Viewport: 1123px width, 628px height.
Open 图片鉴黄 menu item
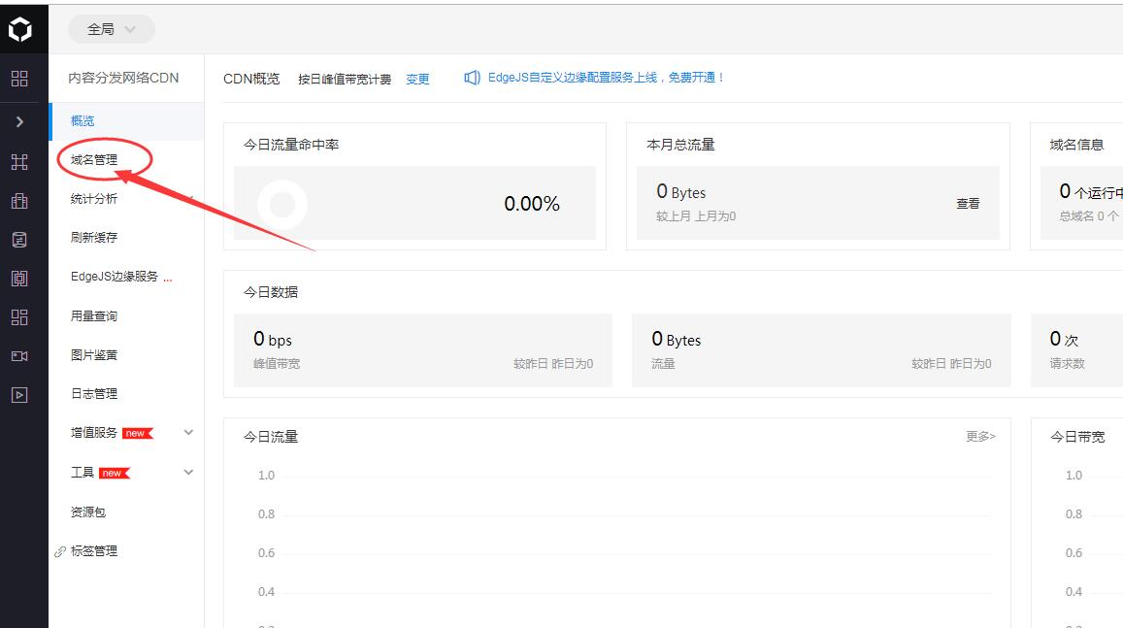[94, 354]
